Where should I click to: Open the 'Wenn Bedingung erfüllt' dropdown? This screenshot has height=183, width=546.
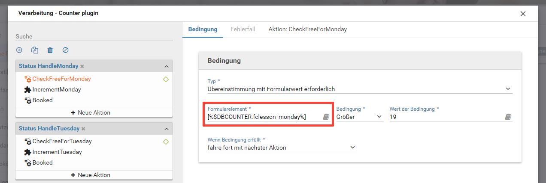tap(352, 148)
